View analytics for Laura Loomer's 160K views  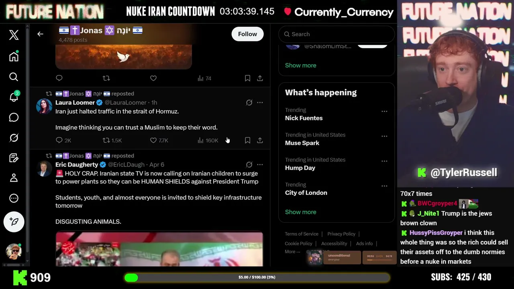coord(208,140)
